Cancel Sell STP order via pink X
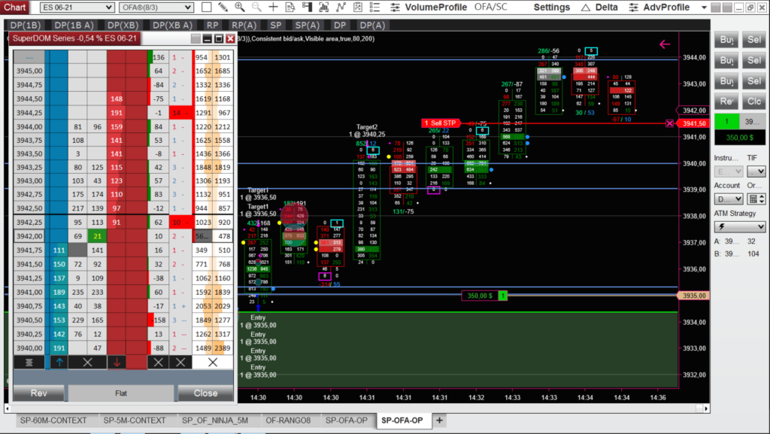Screen dimensions: 770x434 (670, 123)
